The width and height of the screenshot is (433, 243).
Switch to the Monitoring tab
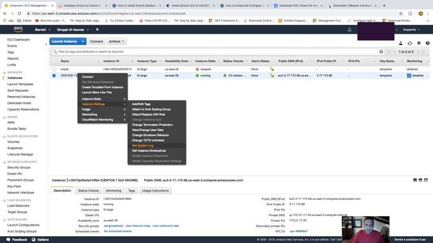(x=114, y=190)
